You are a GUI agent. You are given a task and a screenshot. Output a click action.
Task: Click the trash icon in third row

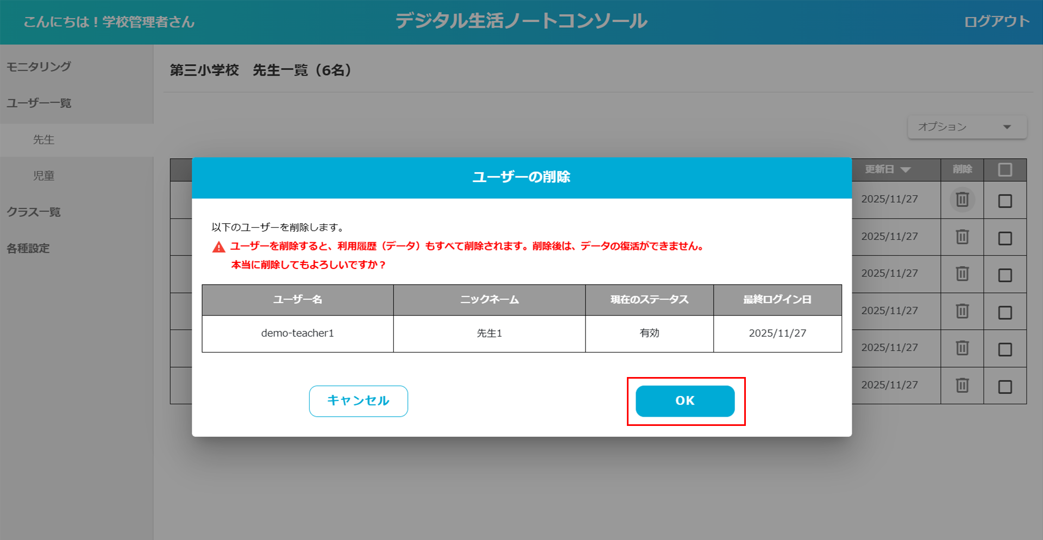[962, 274]
